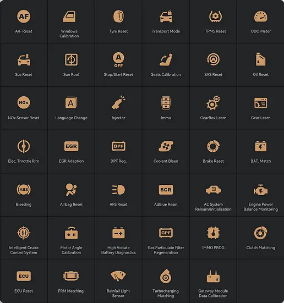Open DPF Reg. function
Screen dimensions: 284x303
[x=118, y=146]
